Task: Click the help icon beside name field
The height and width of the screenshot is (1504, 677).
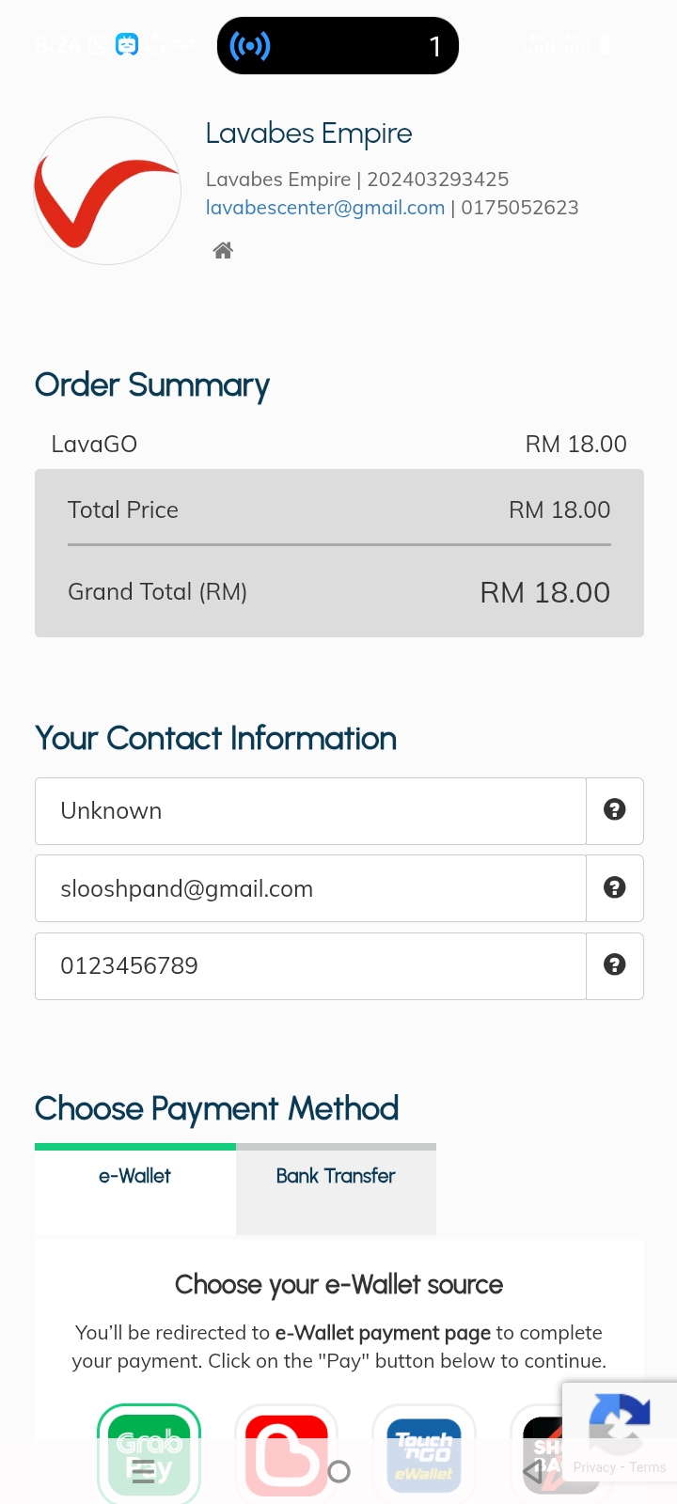Action: click(x=615, y=810)
